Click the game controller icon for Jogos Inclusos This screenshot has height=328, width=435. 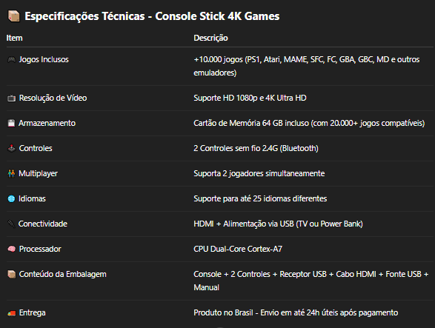click(x=11, y=59)
